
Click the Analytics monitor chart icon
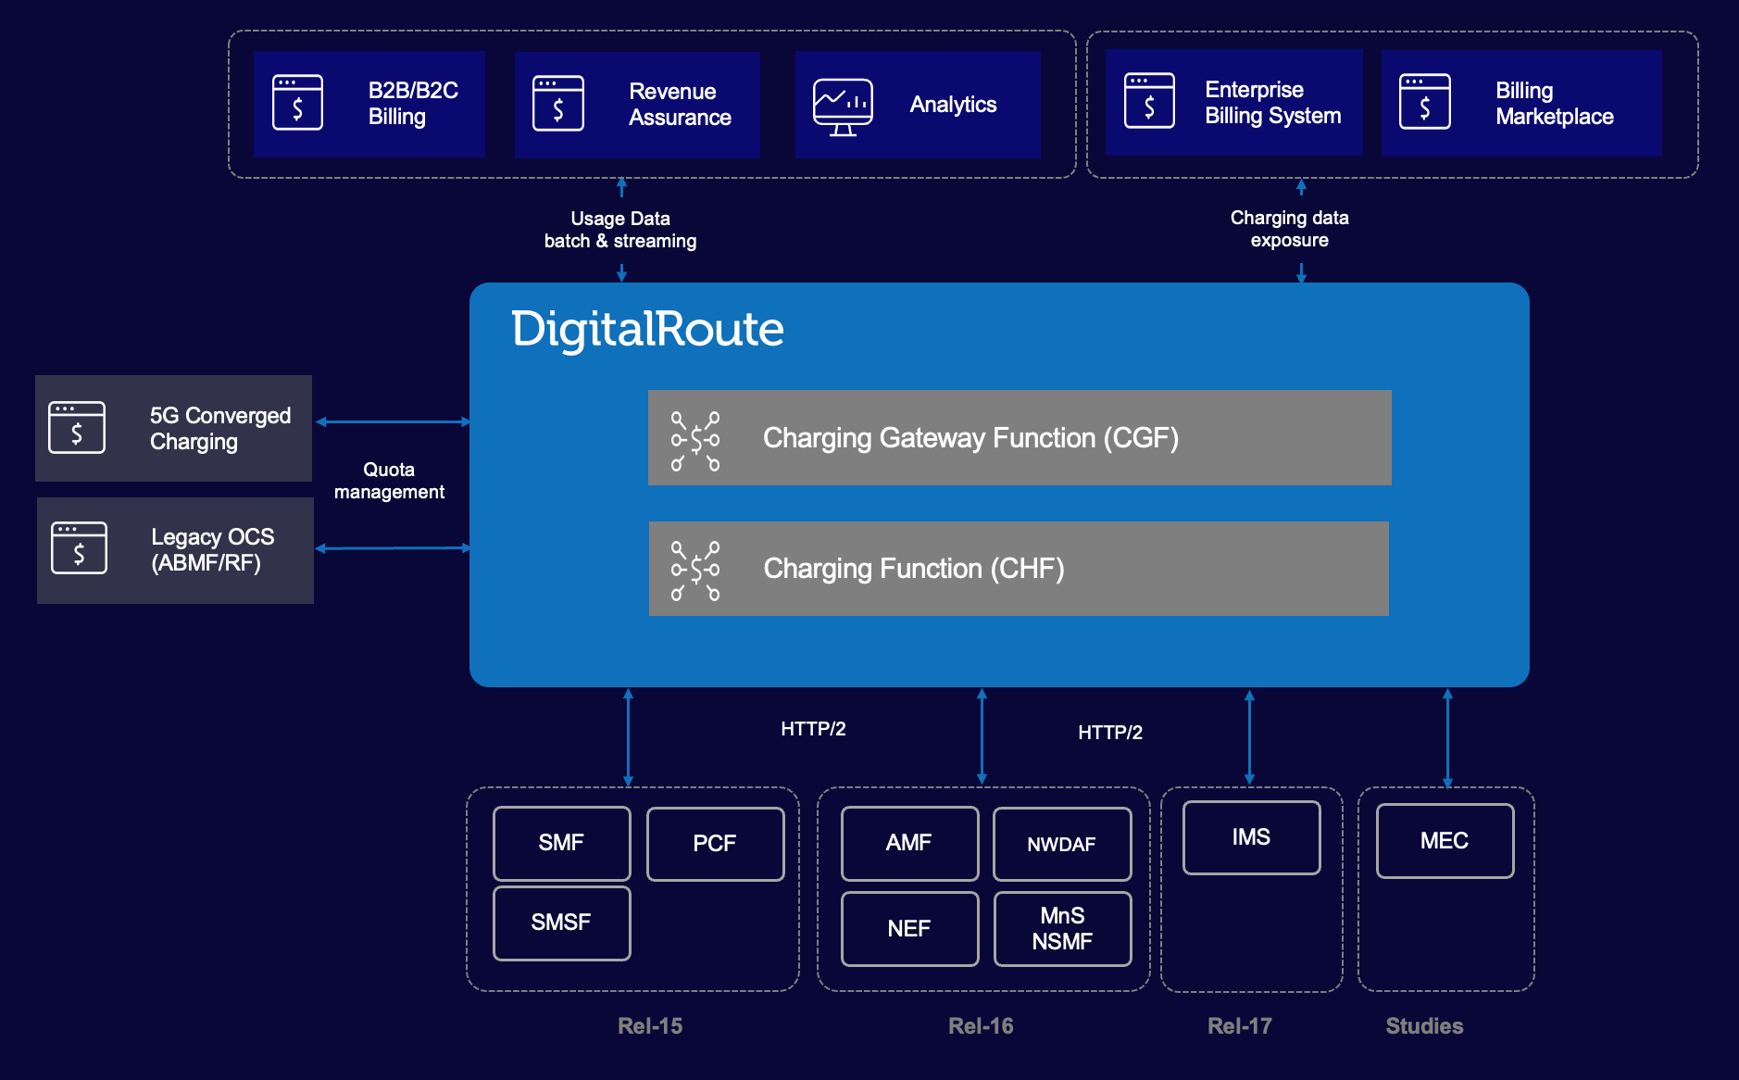click(x=843, y=104)
